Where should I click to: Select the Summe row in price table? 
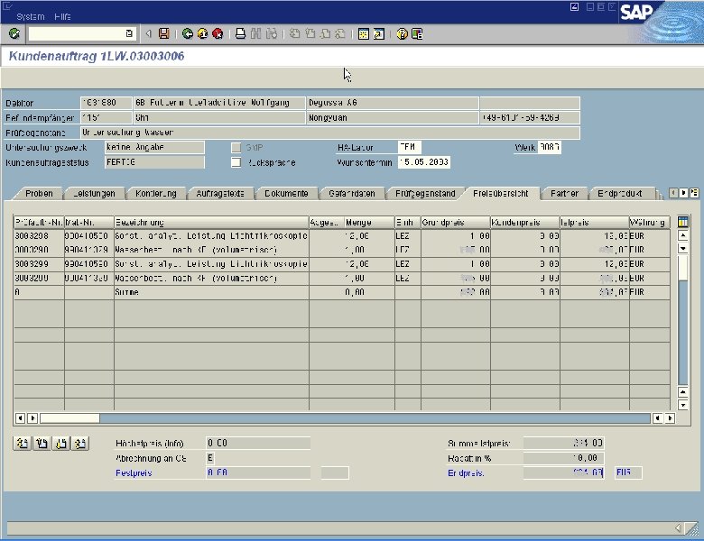pyautogui.click(x=342, y=292)
